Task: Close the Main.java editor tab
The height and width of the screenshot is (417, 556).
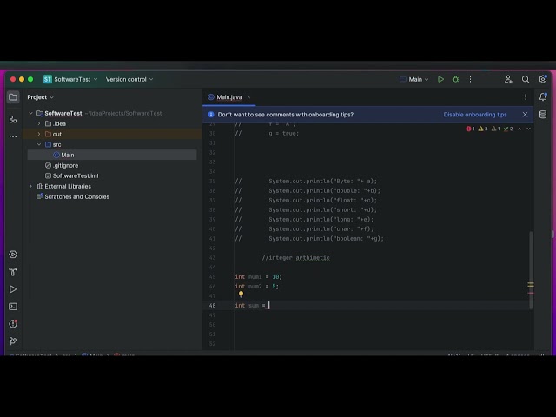Action: click(249, 97)
